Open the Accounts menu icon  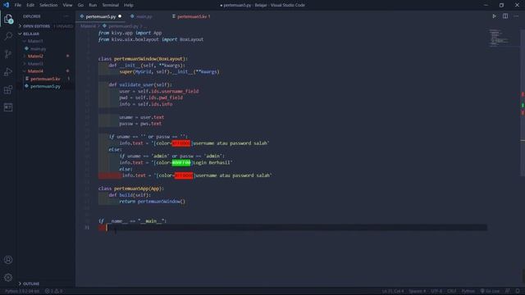click(8, 260)
